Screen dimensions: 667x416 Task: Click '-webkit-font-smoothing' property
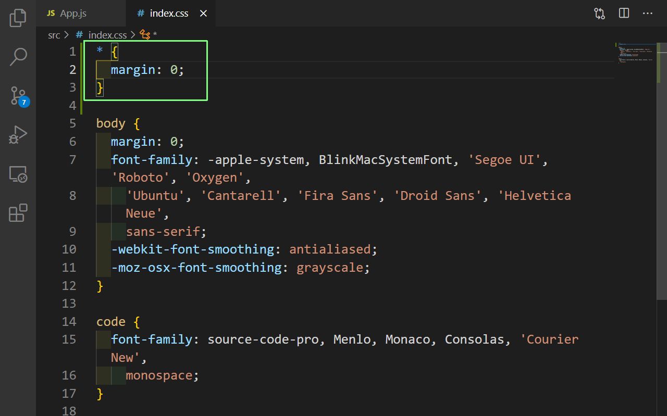click(193, 249)
